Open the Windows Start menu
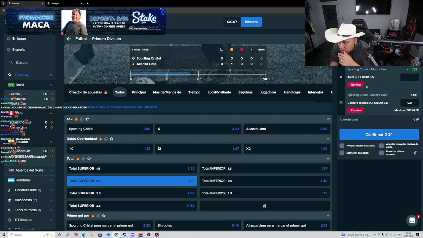This screenshot has width=423, height=238. click(x=4, y=235)
